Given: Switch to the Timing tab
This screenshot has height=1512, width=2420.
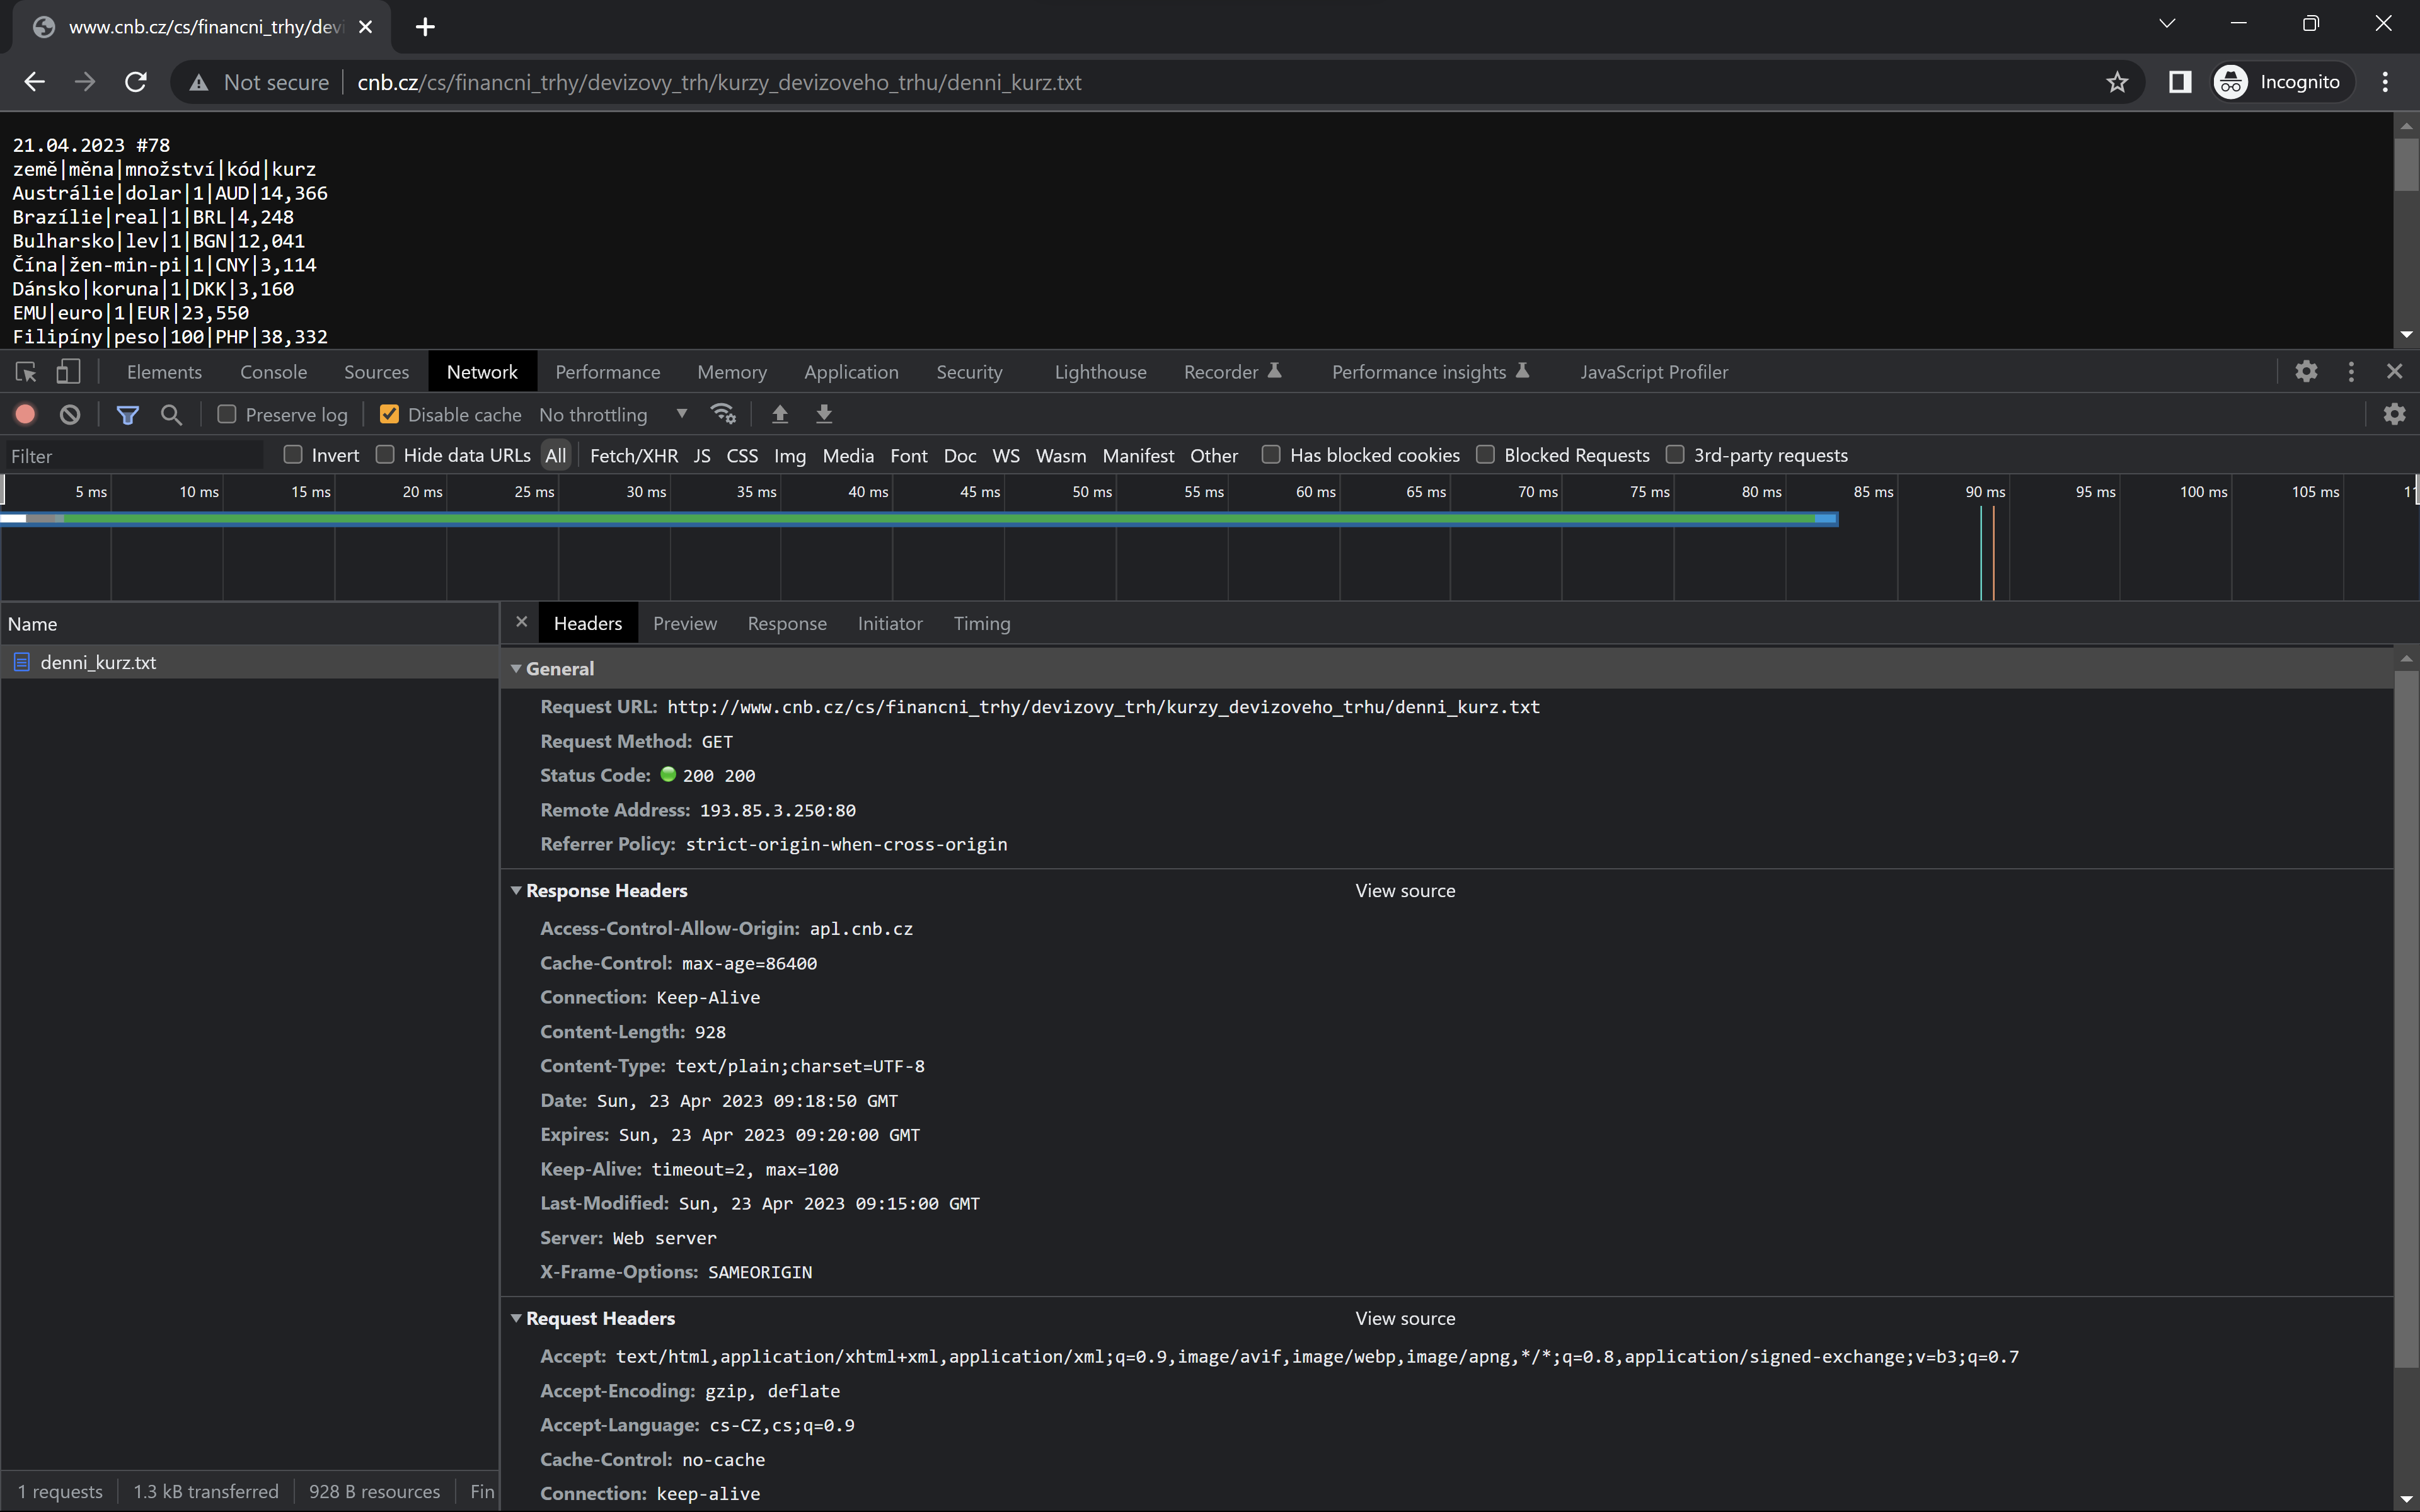Looking at the screenshot, I should (x=981, y=623).
